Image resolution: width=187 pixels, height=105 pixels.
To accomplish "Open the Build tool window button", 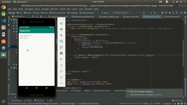I will coord(50,101).
